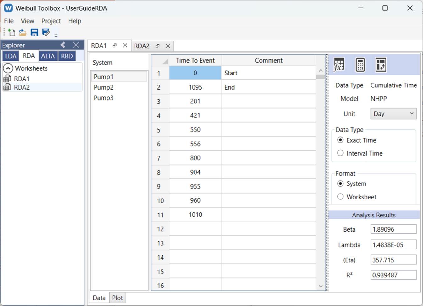Click the Eta result field
The height and width of the screenshot is (306, 423).
393,260
